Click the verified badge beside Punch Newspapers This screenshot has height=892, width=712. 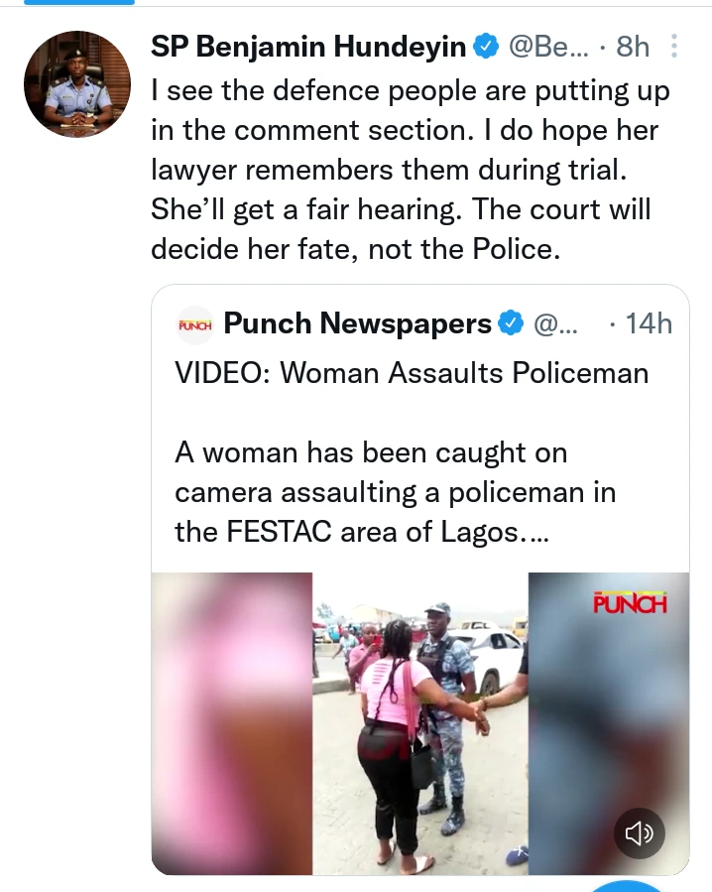pyautogui.click(x=511, y=323)
